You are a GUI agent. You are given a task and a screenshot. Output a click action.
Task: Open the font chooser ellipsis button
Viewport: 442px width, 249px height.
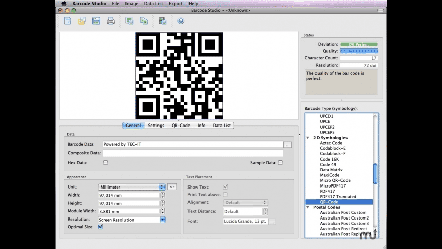[272, 222]
